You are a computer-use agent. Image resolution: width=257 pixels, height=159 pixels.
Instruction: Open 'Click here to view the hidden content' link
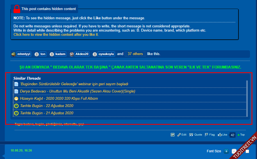click(56, 35)
